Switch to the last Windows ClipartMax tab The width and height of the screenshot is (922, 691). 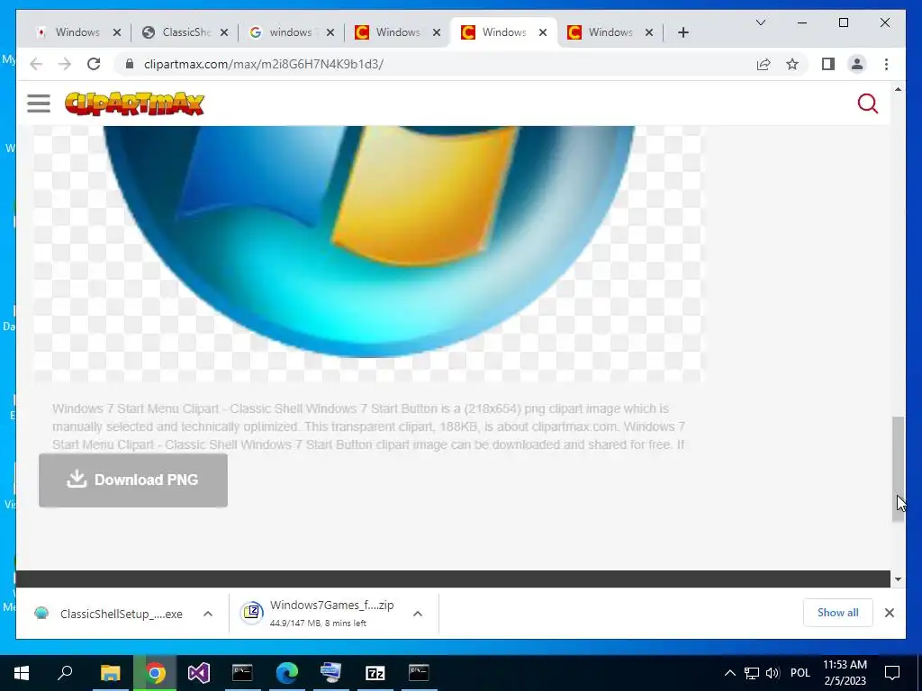point(610,32)
